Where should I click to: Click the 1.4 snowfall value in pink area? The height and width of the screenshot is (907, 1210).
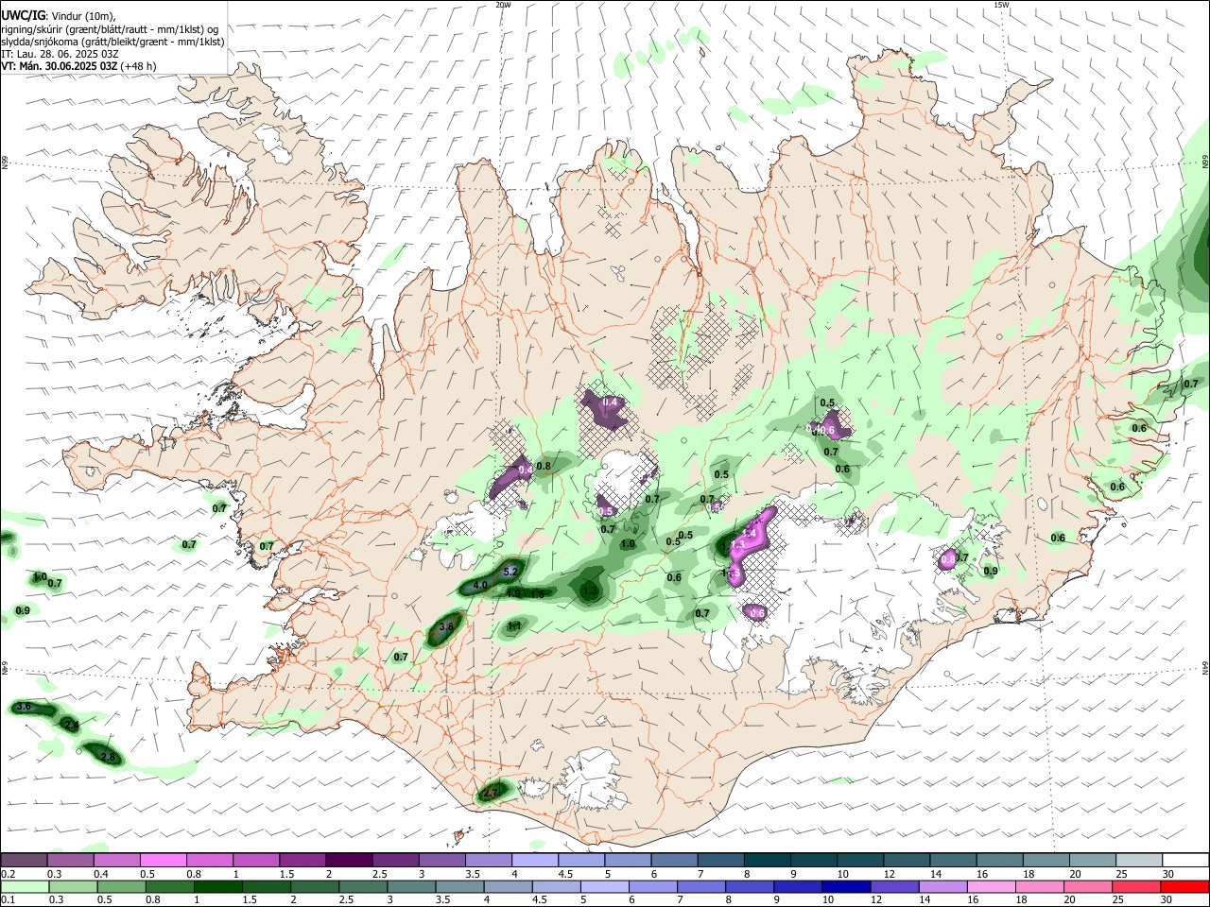tap(748, 535)
